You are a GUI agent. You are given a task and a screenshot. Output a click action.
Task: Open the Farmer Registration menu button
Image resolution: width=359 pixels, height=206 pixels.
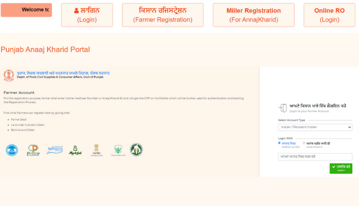click(163, 15)
